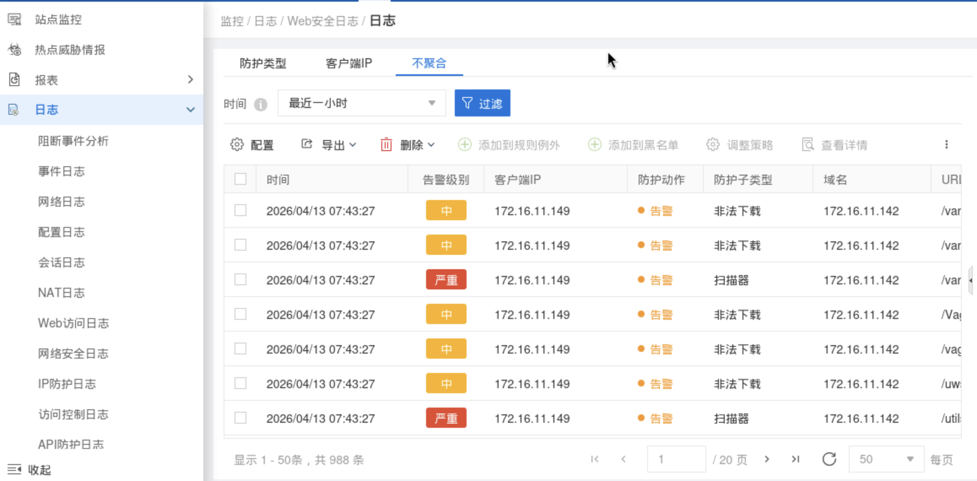Open the 50 per-page dropdown
This screenshot has height=481, width=977.
coord(886,459)
